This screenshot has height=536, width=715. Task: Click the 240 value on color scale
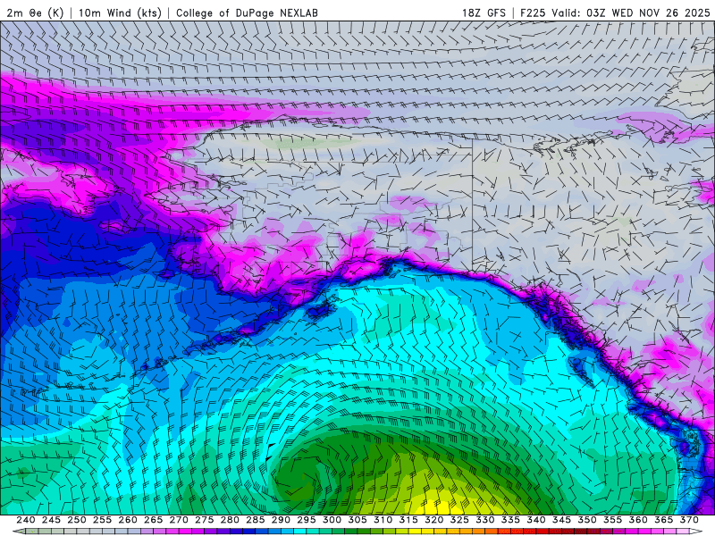click(26, 520)
